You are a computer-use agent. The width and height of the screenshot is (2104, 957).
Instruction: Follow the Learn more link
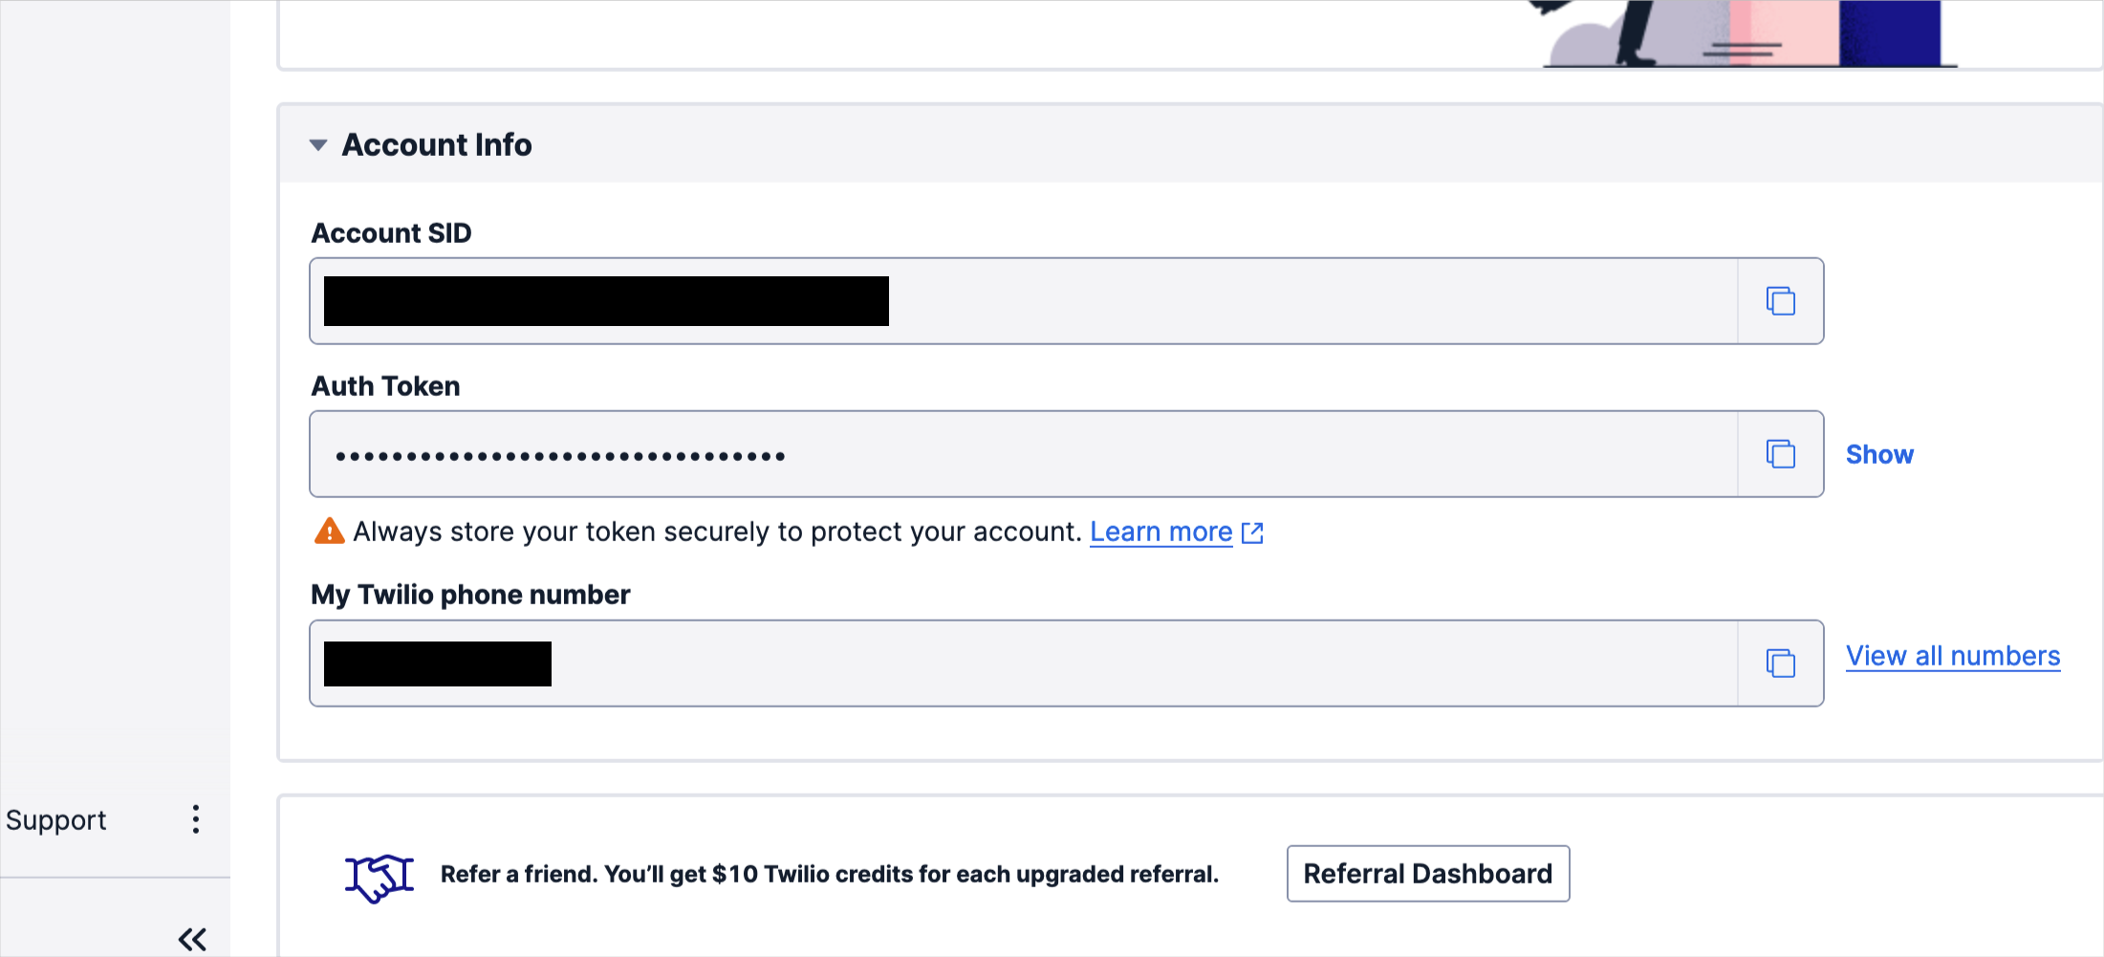pos(1161,532)
